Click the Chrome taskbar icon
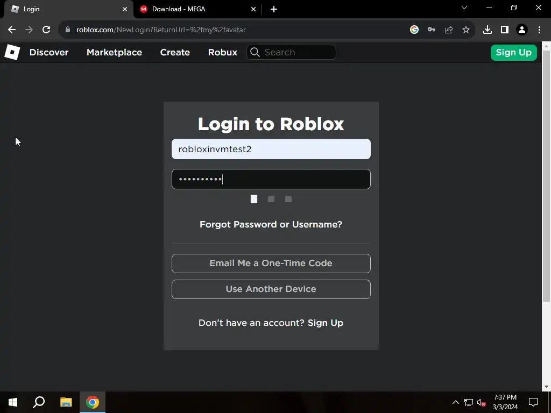Viewport: 551px width, 413px height. coord(93,402)
